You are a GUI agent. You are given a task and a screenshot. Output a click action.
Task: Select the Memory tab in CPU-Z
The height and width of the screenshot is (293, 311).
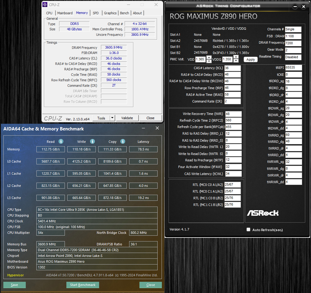pos(82,13)
